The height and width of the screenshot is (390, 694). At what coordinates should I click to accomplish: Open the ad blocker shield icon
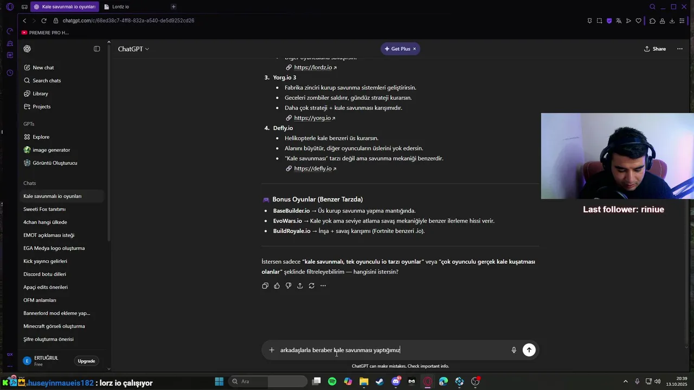click(609, 21)
